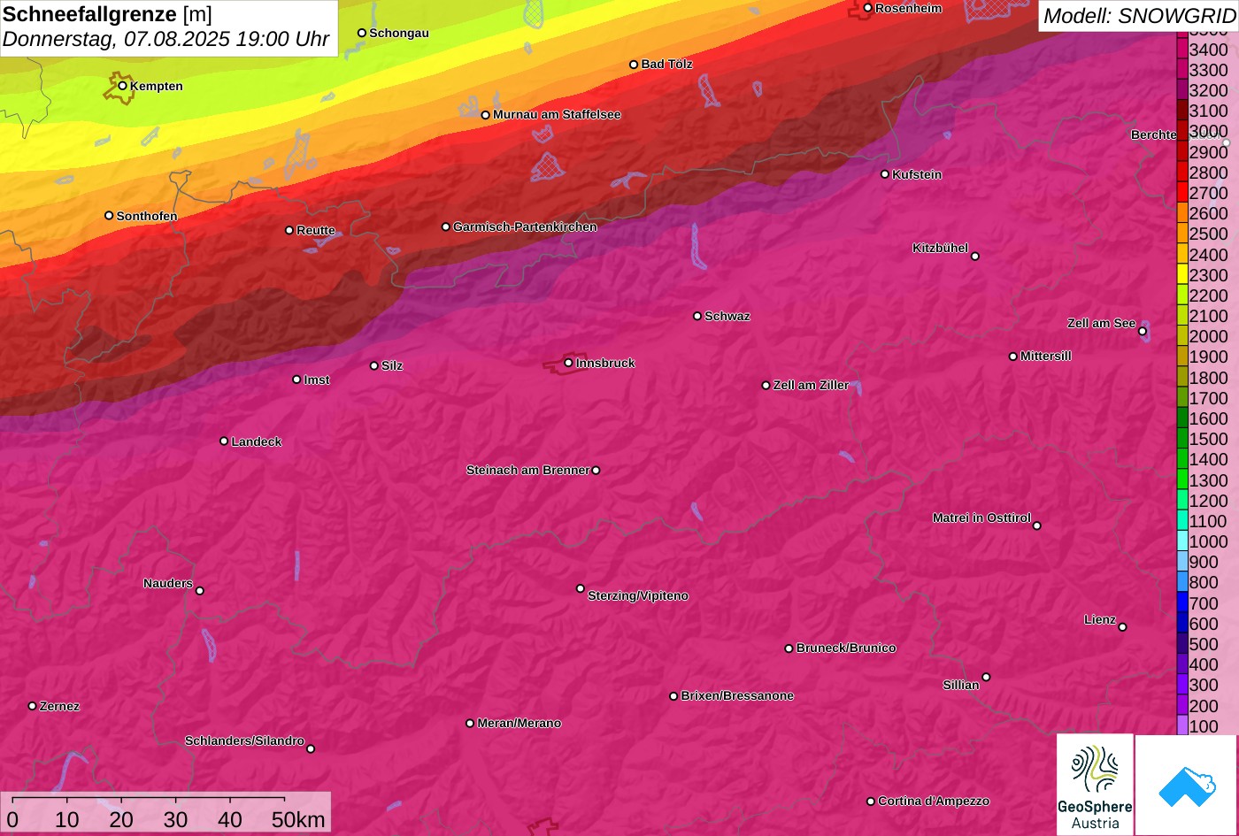This screenshot has height=836, width=1239.
Task: Click the Kufstein marker dot
Action: click(884, 174)
